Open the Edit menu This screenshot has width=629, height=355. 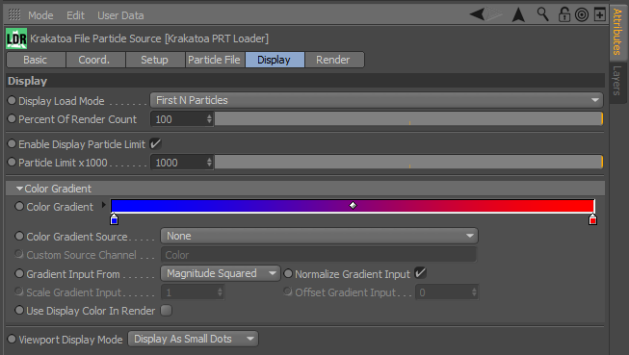click(75, 15)
